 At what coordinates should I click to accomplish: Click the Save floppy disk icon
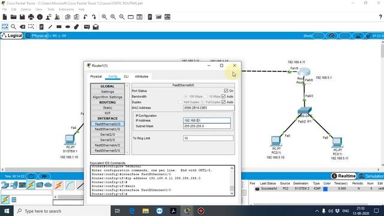22,17
